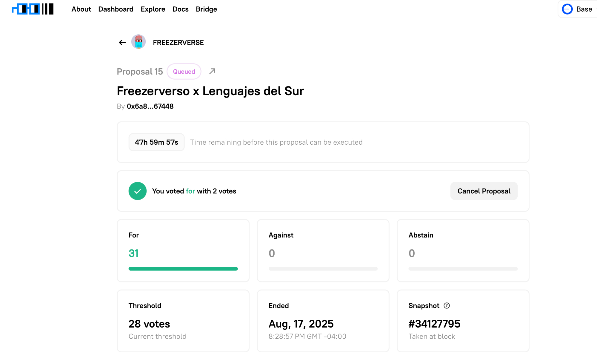
Task: Navigate to Explore
Action: pyautogui.click(x=153, y=9)
